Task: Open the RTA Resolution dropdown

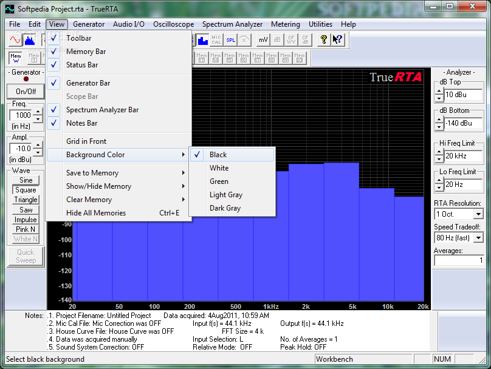Action: (478, 214)
